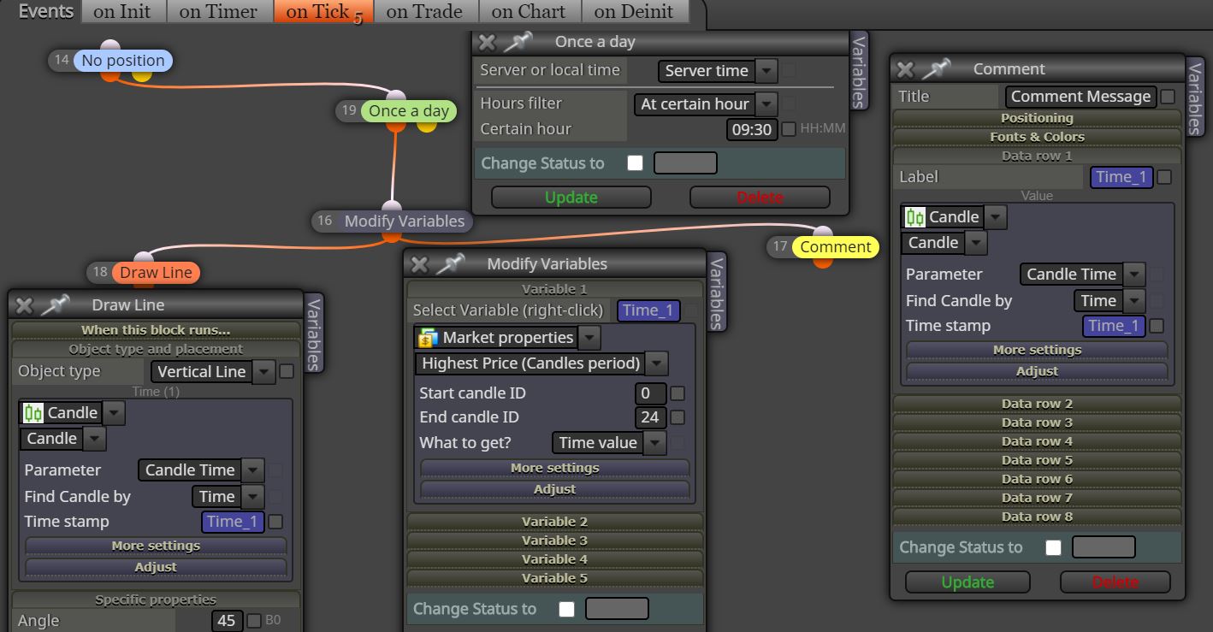Click input connector atop Modify Variables block
This screenshot has height=632, width=1213.
pyautogui.click(x=392, y=207)
